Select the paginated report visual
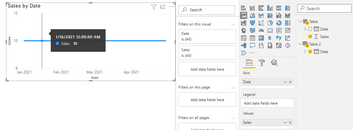 270,46
